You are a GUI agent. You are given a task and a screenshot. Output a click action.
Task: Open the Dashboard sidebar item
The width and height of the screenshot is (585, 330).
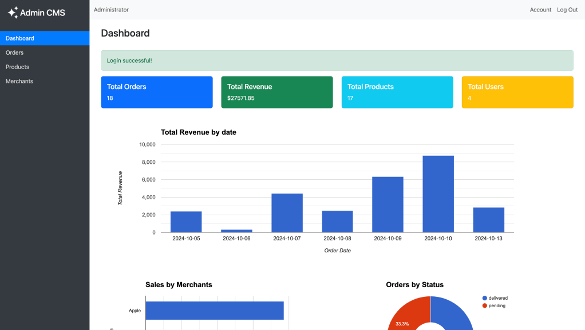pos(20,38)
